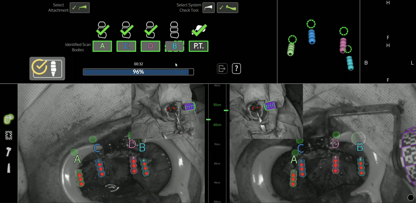The image size is (416, 203).
Task: Click the B label in left camera view
Action: point(142,147)
